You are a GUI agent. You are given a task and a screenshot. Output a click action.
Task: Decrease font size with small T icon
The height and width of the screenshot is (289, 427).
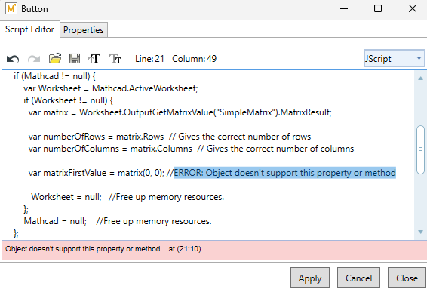(115, 59)
